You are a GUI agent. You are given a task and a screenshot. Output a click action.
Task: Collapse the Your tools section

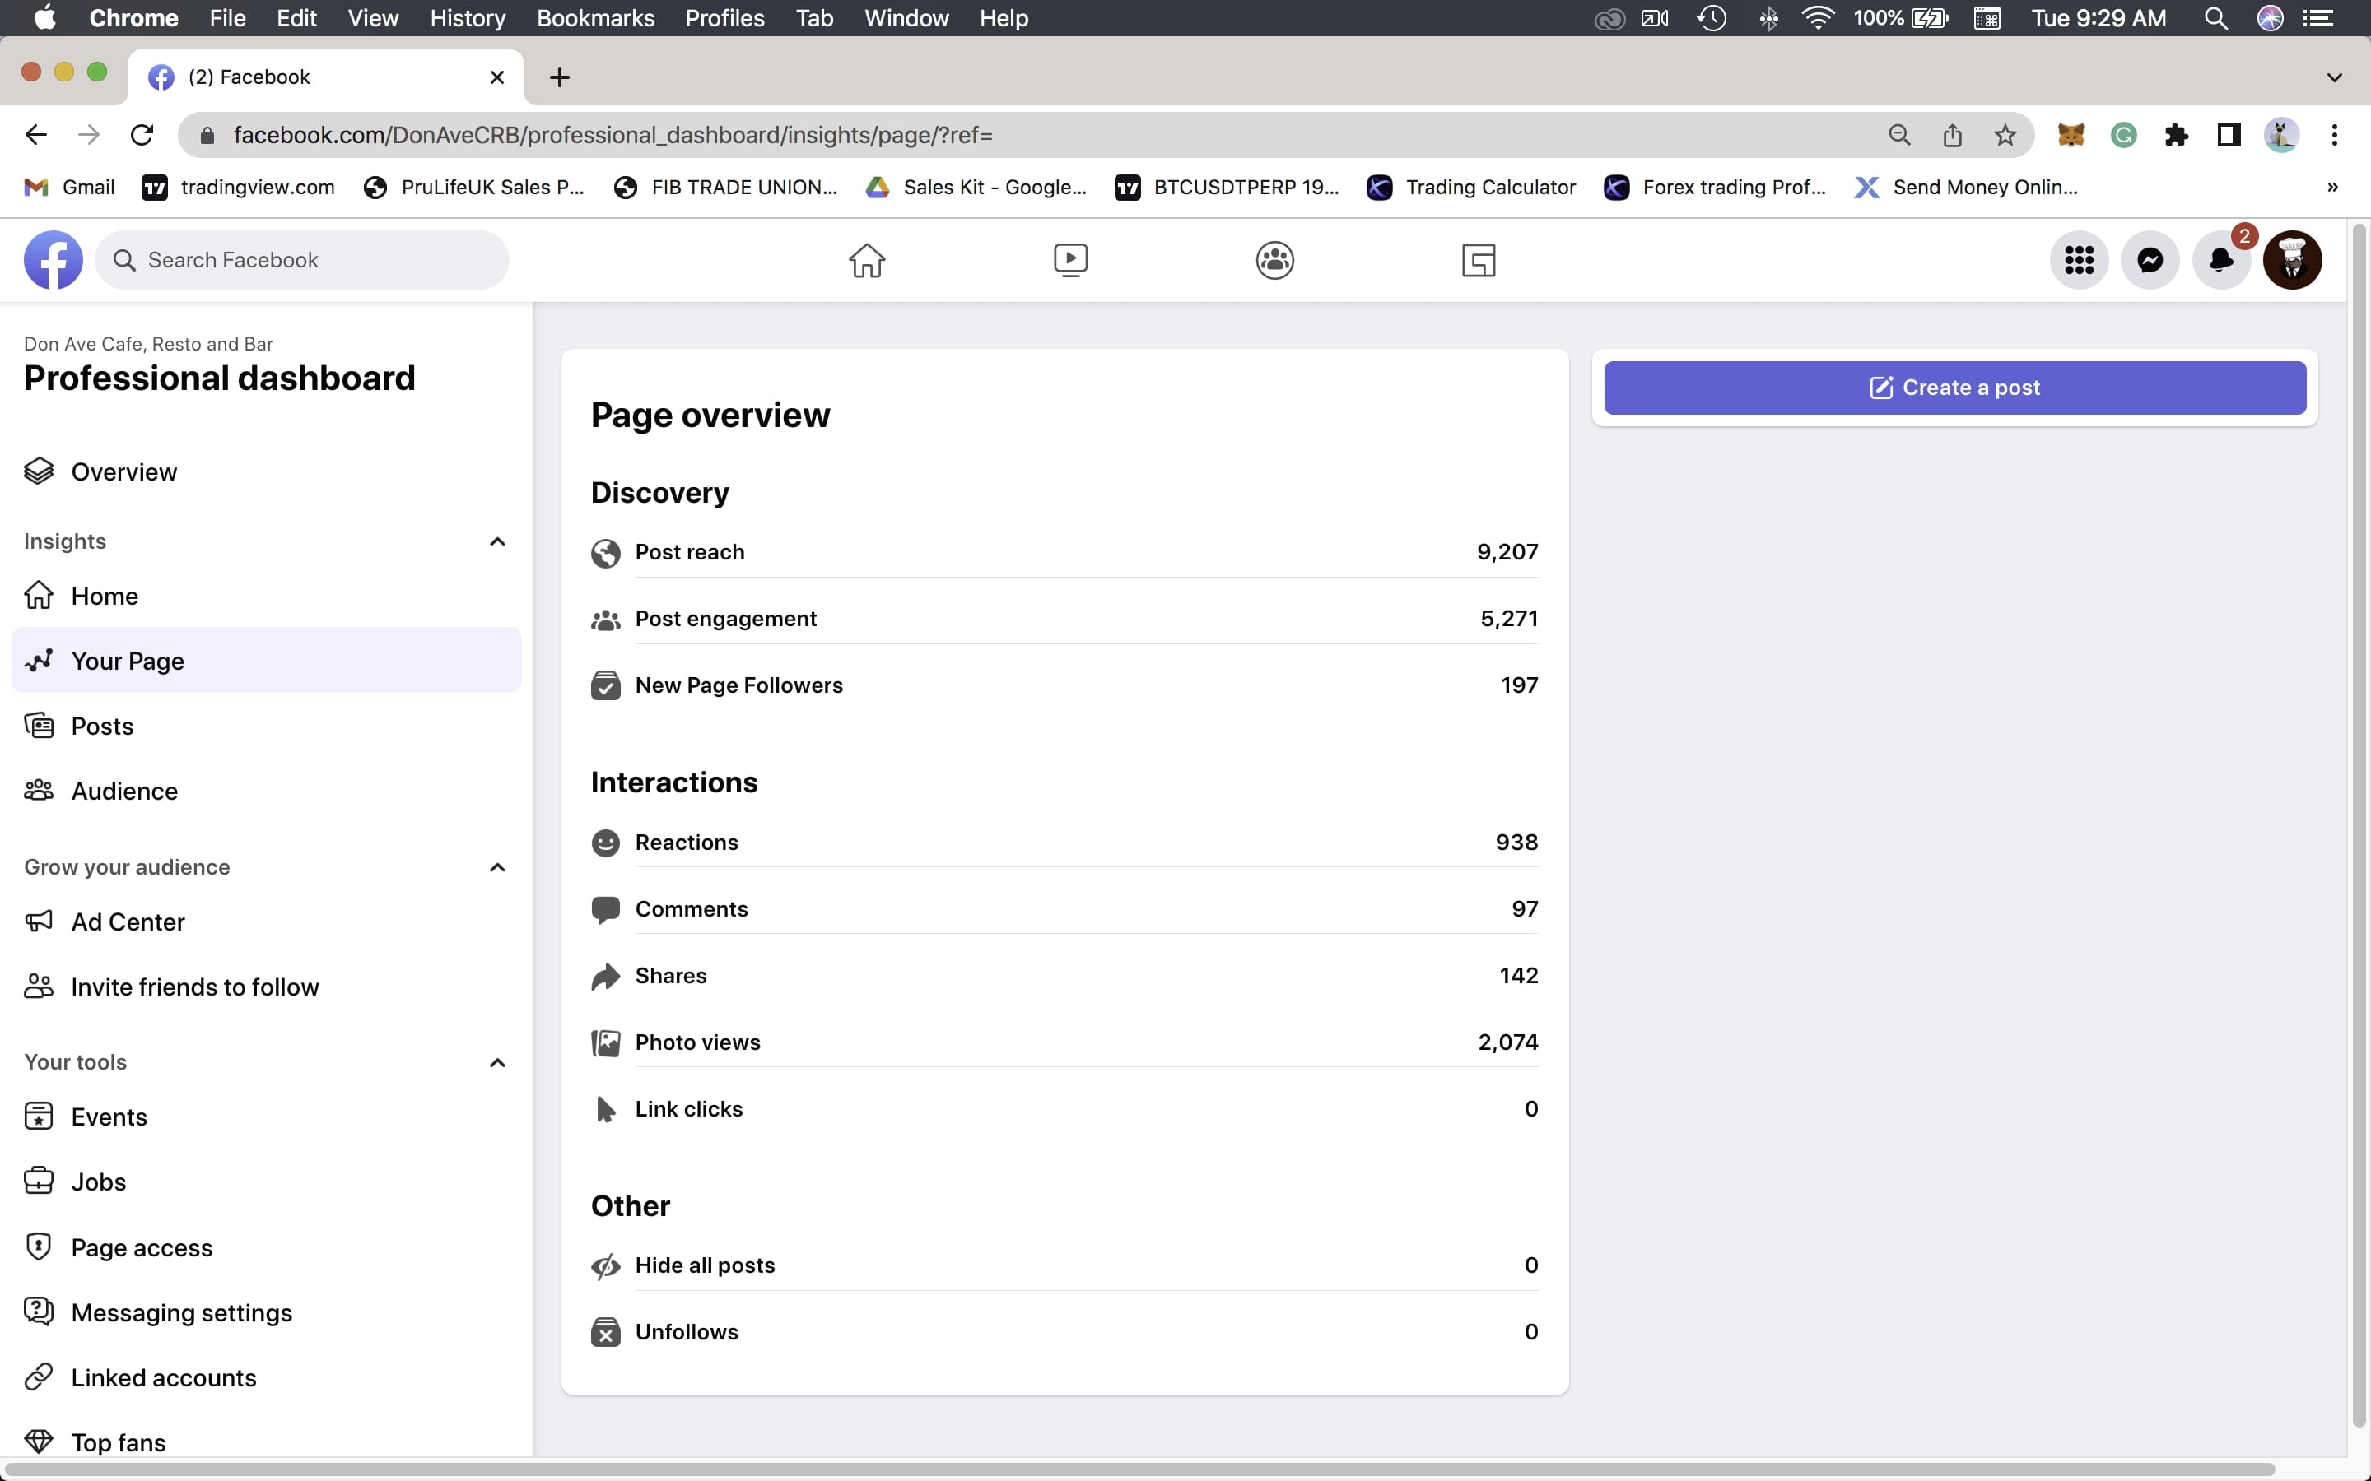[496, 1063]
